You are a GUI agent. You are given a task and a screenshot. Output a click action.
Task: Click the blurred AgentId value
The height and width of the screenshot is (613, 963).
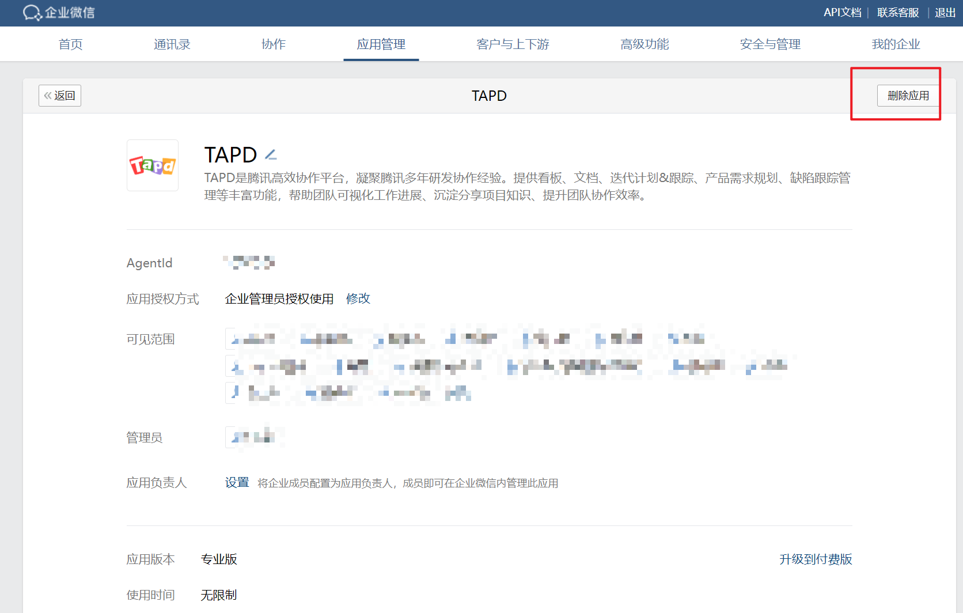[249, 263]
